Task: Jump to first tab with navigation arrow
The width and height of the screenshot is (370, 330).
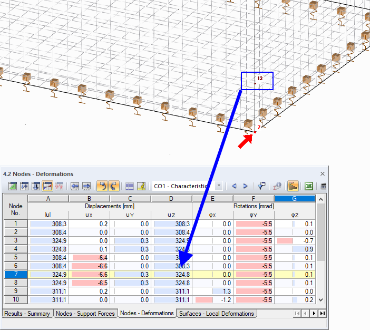Action: point(297,314)
